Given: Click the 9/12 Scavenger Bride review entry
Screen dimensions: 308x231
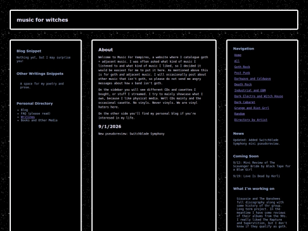Looking at the screenshot, I should [262, 166].
